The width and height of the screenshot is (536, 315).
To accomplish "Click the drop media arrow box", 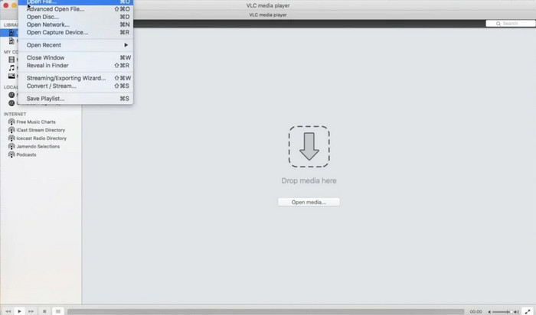I will click(309, 146).
